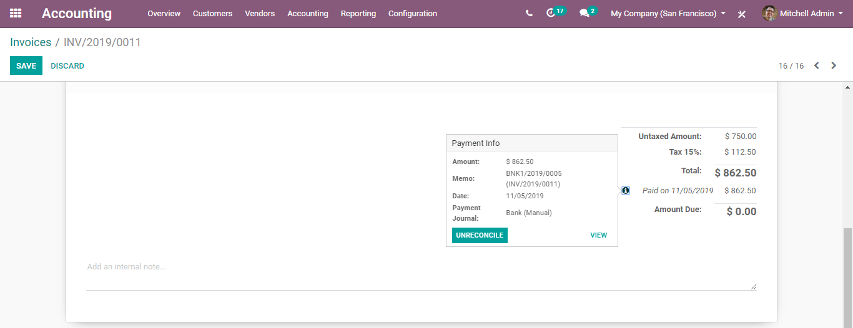
Task: Click the Accounting app title
Action: click(x=77, y=13)
